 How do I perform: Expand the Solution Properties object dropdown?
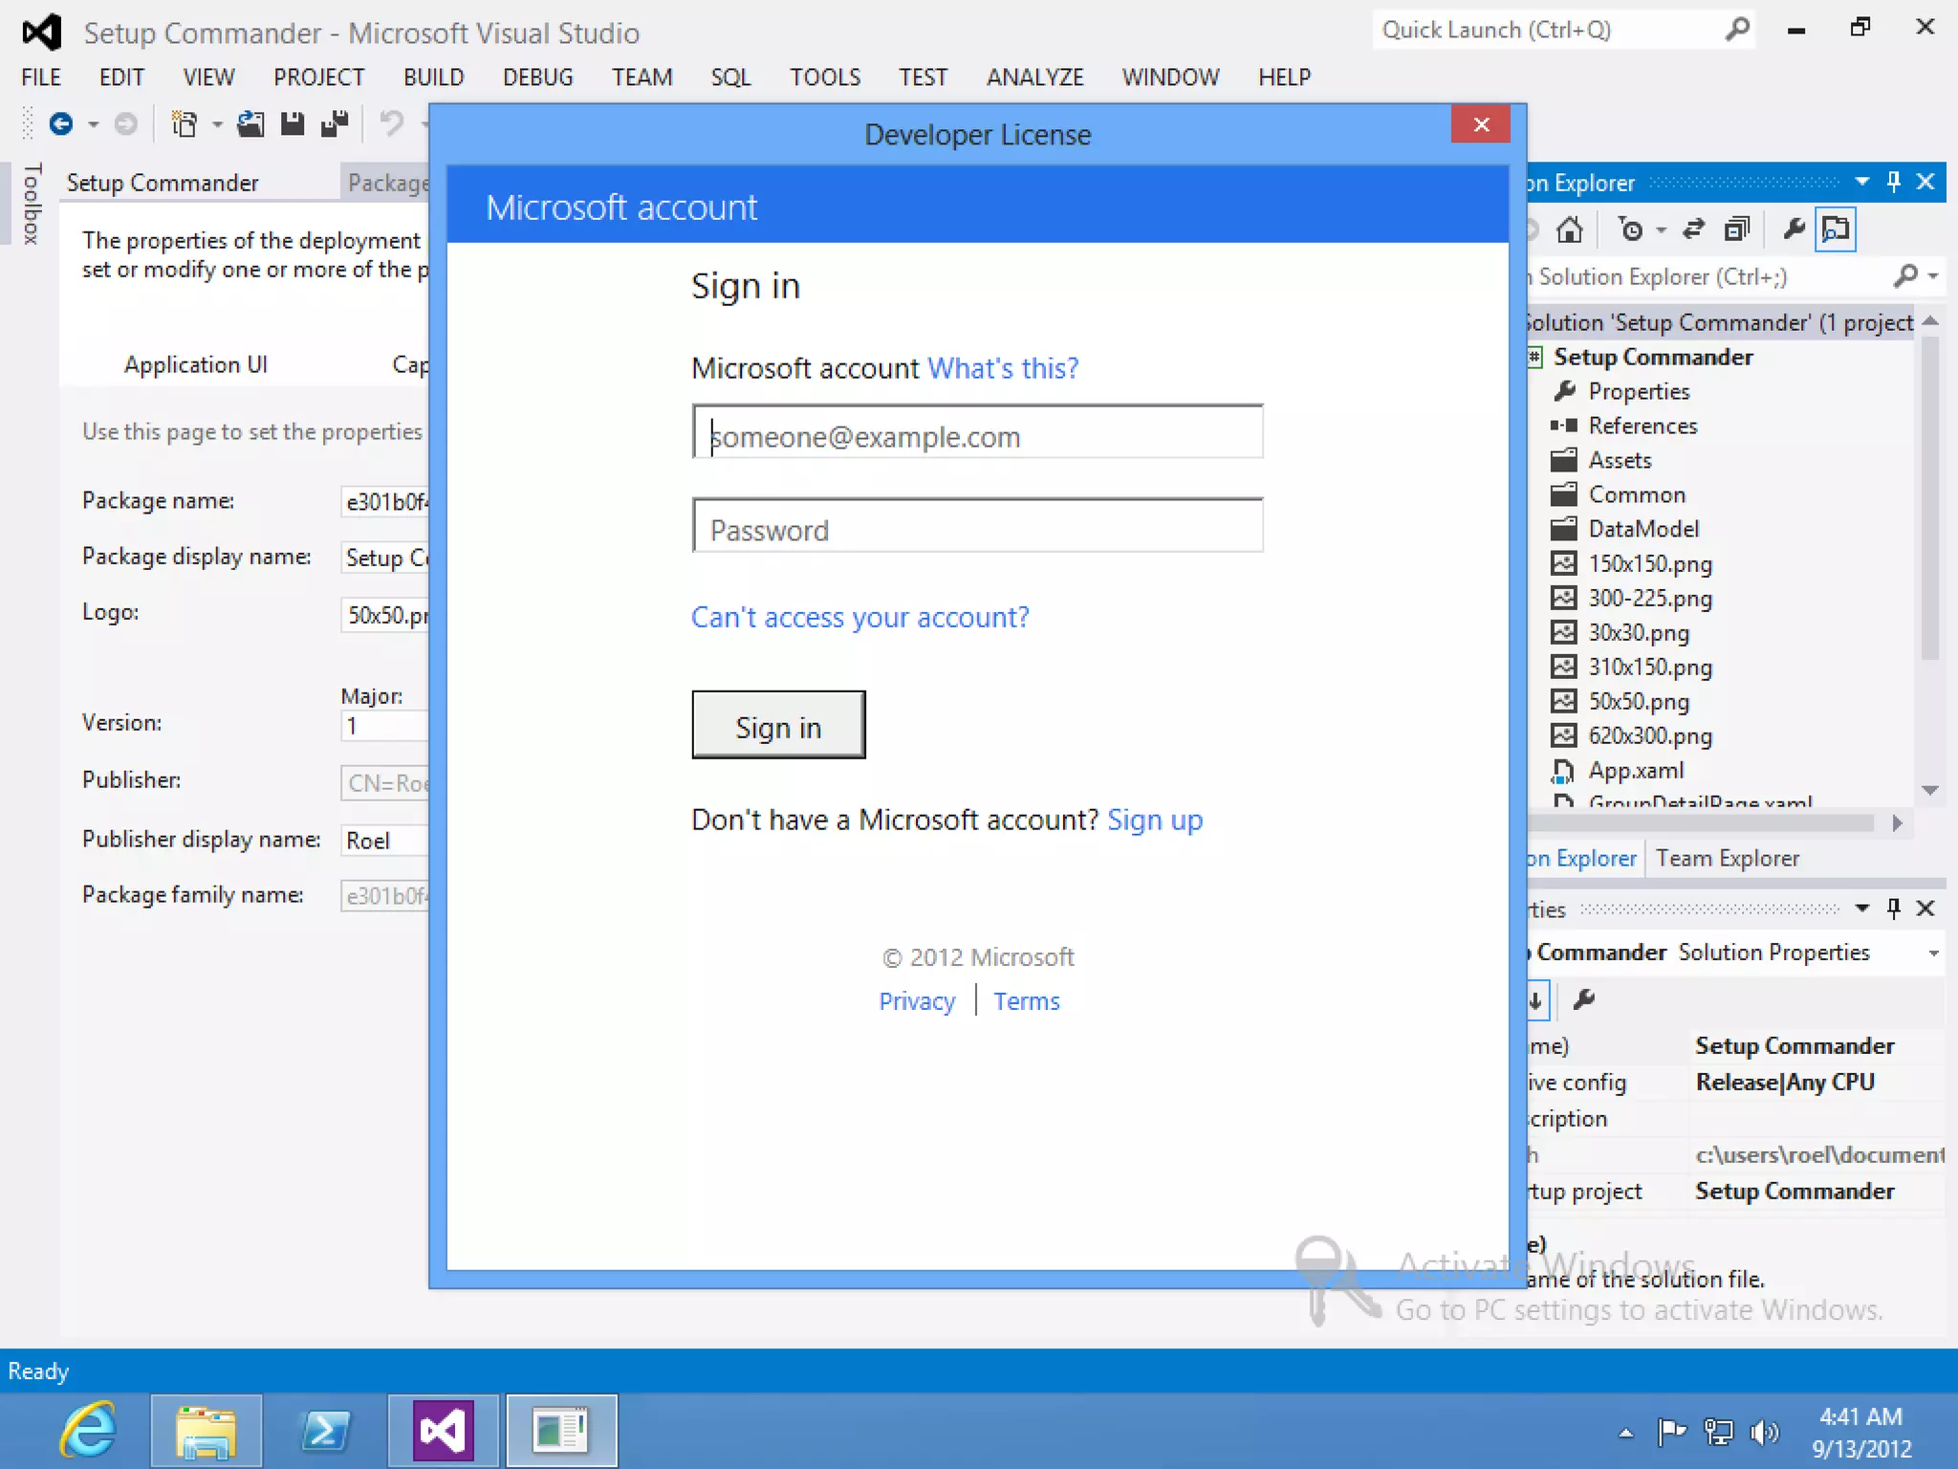point(1933,953)
